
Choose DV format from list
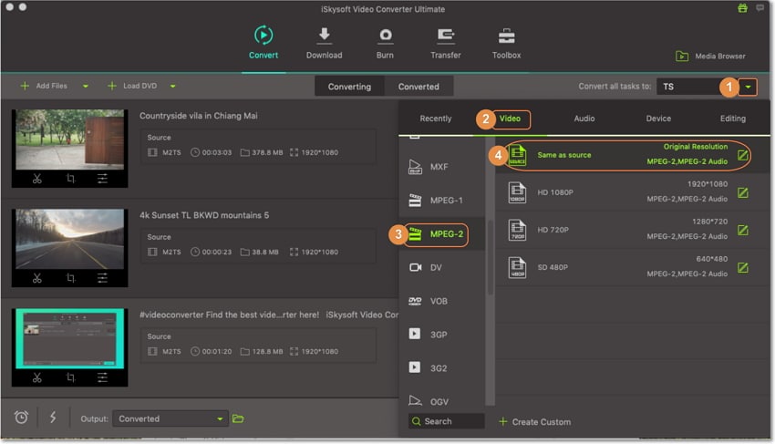tap(439, 267)
